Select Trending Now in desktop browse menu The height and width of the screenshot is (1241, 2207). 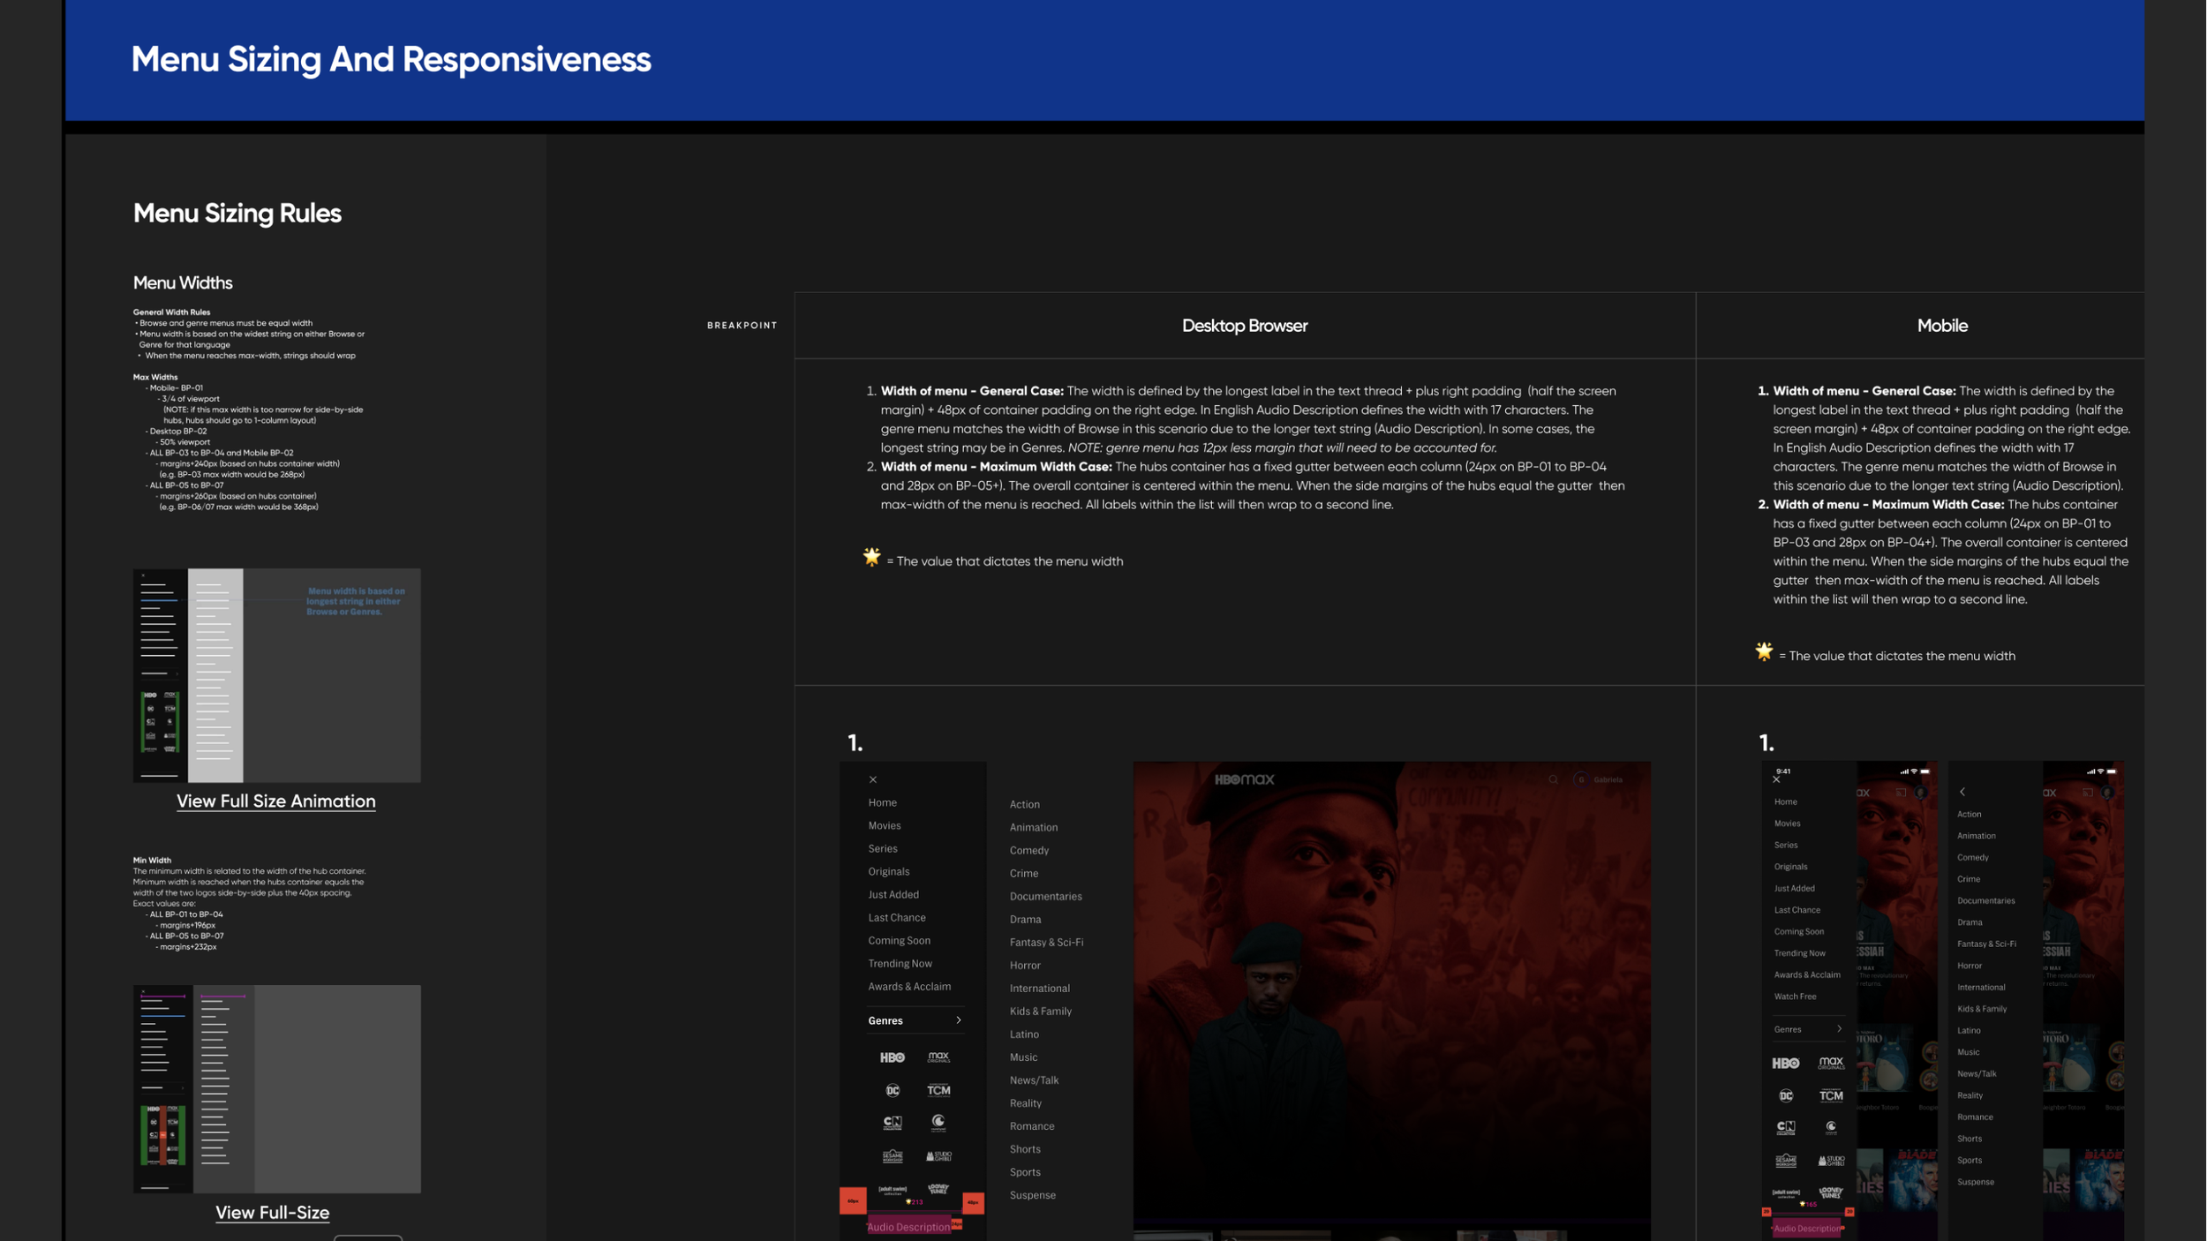tap(900, 963)
